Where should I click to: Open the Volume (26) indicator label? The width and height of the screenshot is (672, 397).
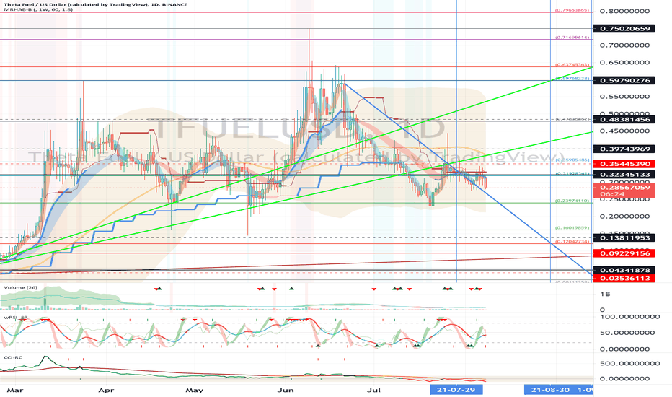pos(20,287)
